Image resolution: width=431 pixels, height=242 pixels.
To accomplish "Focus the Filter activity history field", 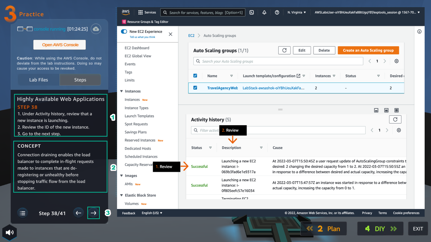I will 278,130.
